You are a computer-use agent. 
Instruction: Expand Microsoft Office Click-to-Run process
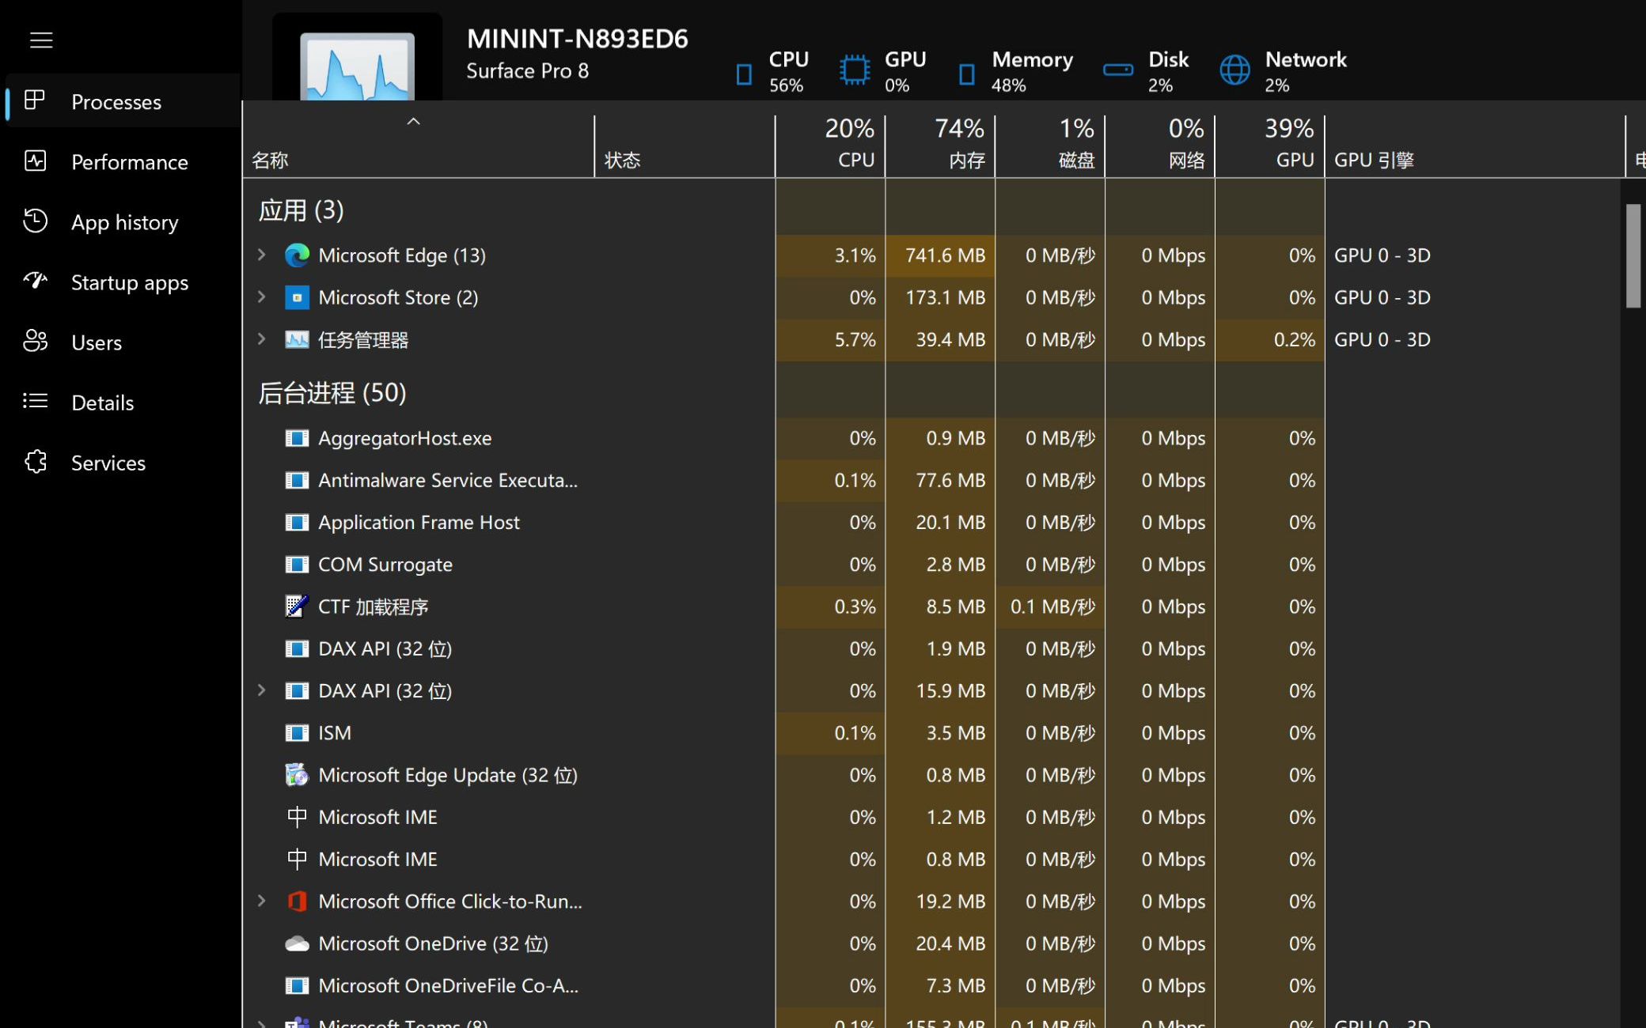[262, 901]
